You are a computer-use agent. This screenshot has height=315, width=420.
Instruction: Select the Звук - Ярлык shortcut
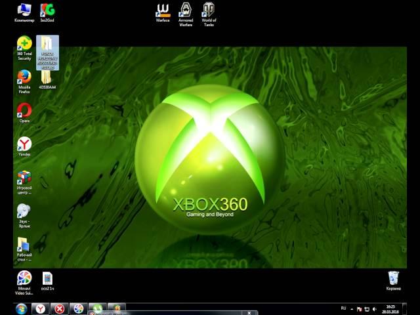[24, 216]
